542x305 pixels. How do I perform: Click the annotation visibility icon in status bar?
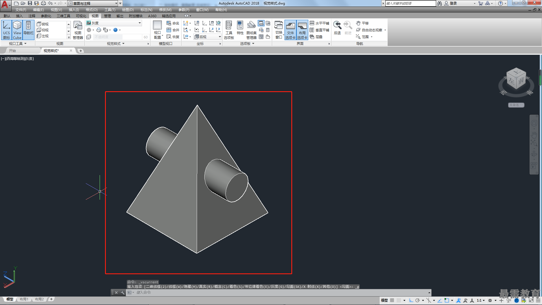point(458,300)
